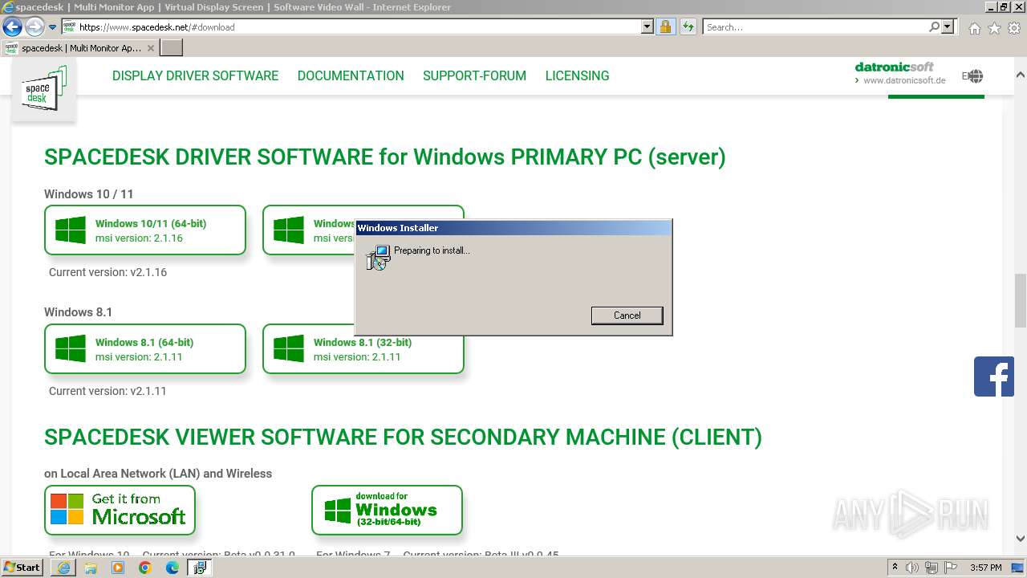Expand the search provider dropdown
This screenshot has height=578, width=1027.
948,27
